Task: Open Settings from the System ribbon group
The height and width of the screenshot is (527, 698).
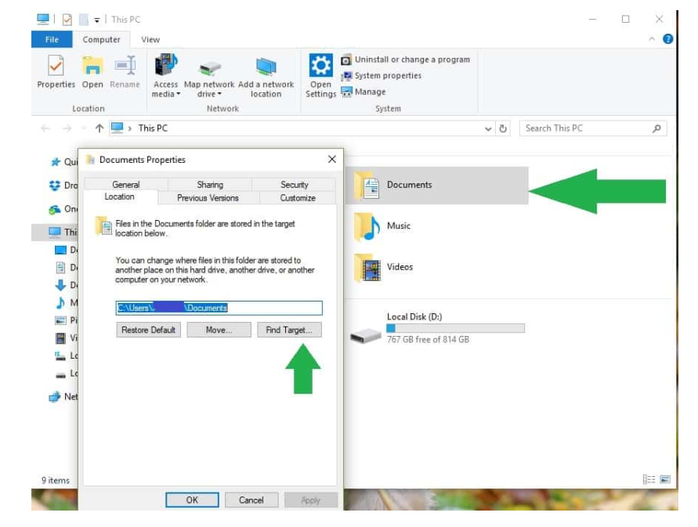Action: click(x=320, y=74)
